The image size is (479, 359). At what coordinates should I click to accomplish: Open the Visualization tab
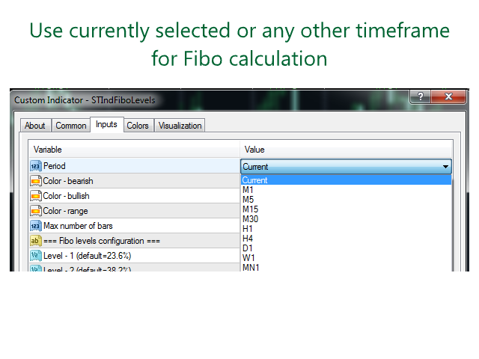(180, 126)
